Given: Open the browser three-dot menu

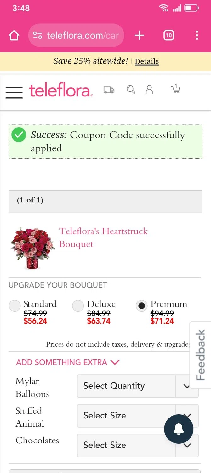Looking at the screenshot, I should point(197,35).
